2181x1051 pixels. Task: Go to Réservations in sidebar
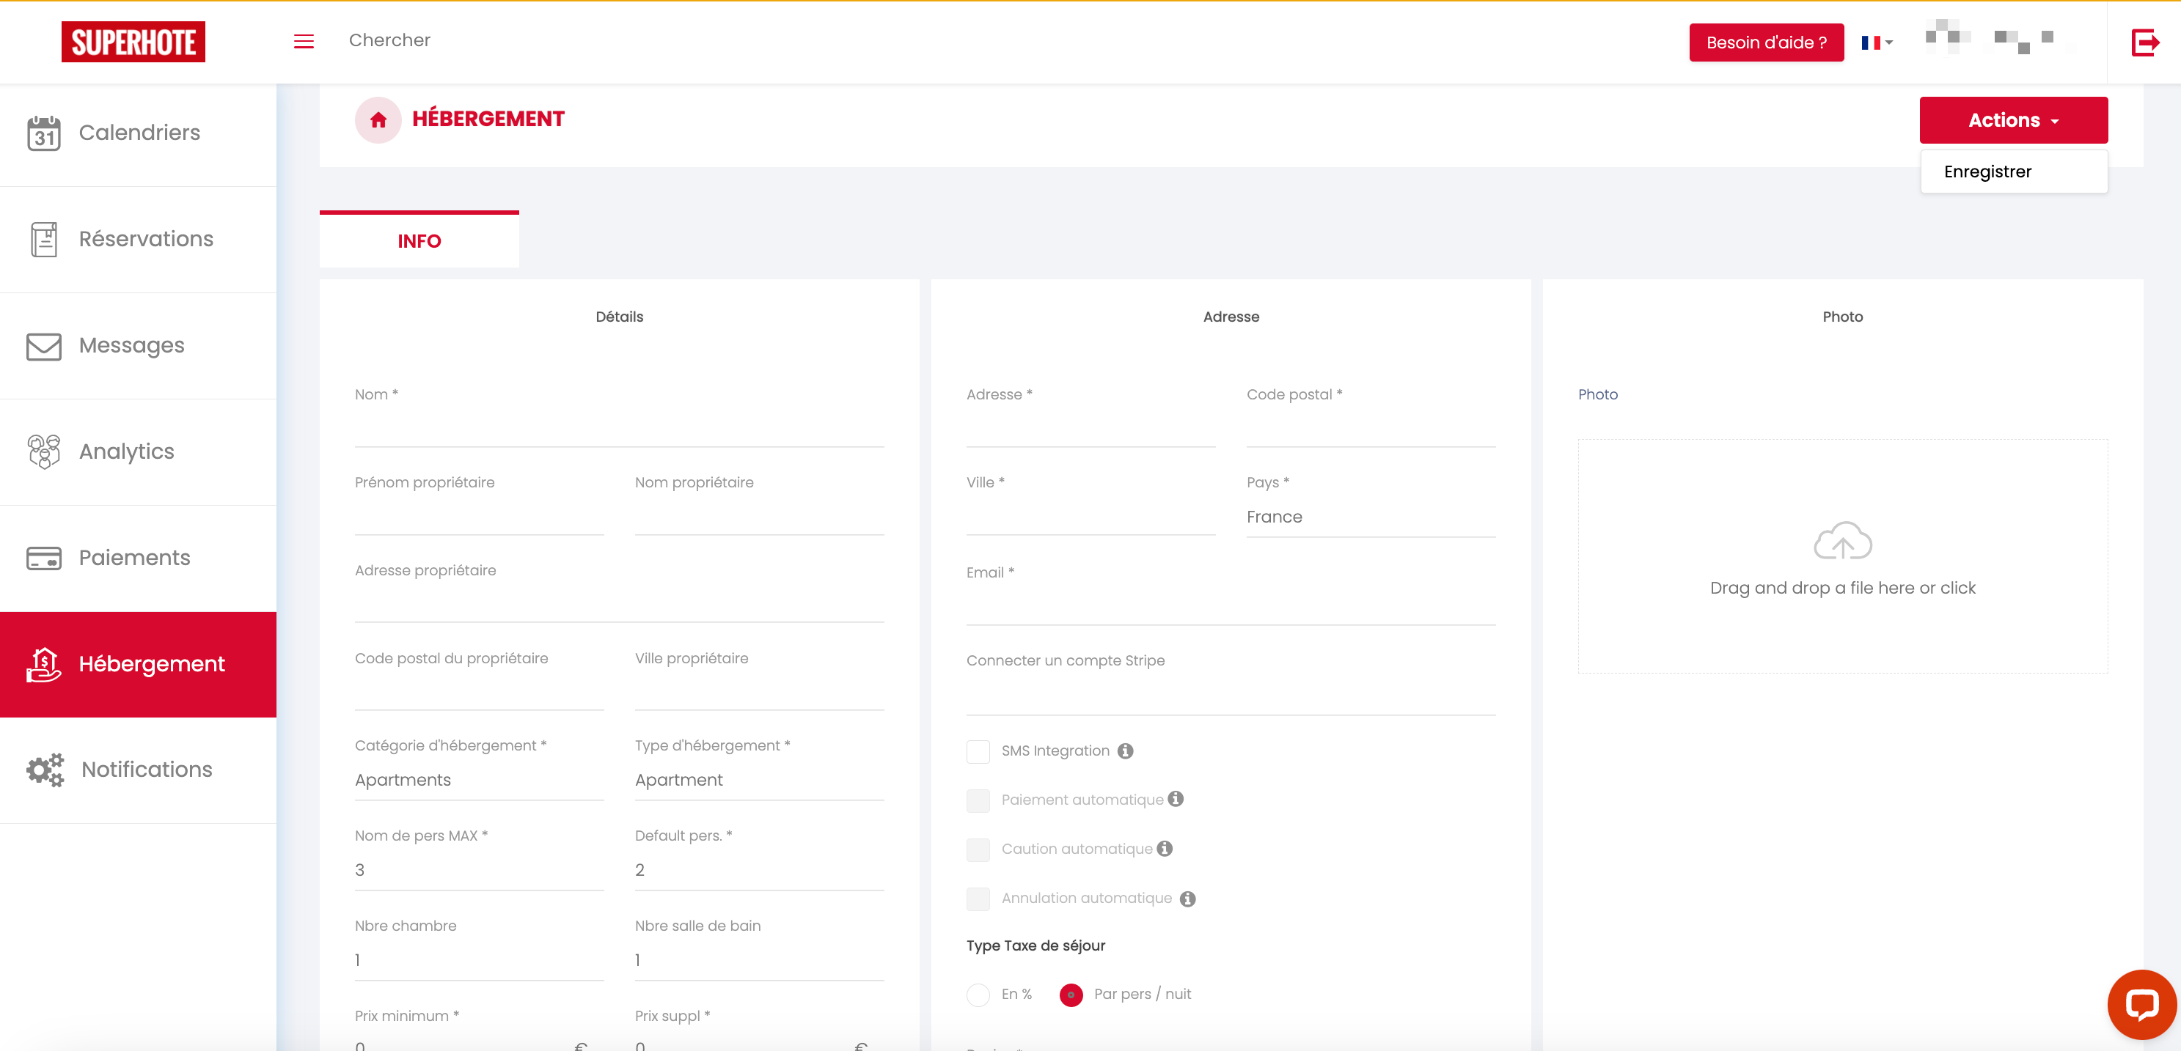pyautogui.click(x=146, y=240)
